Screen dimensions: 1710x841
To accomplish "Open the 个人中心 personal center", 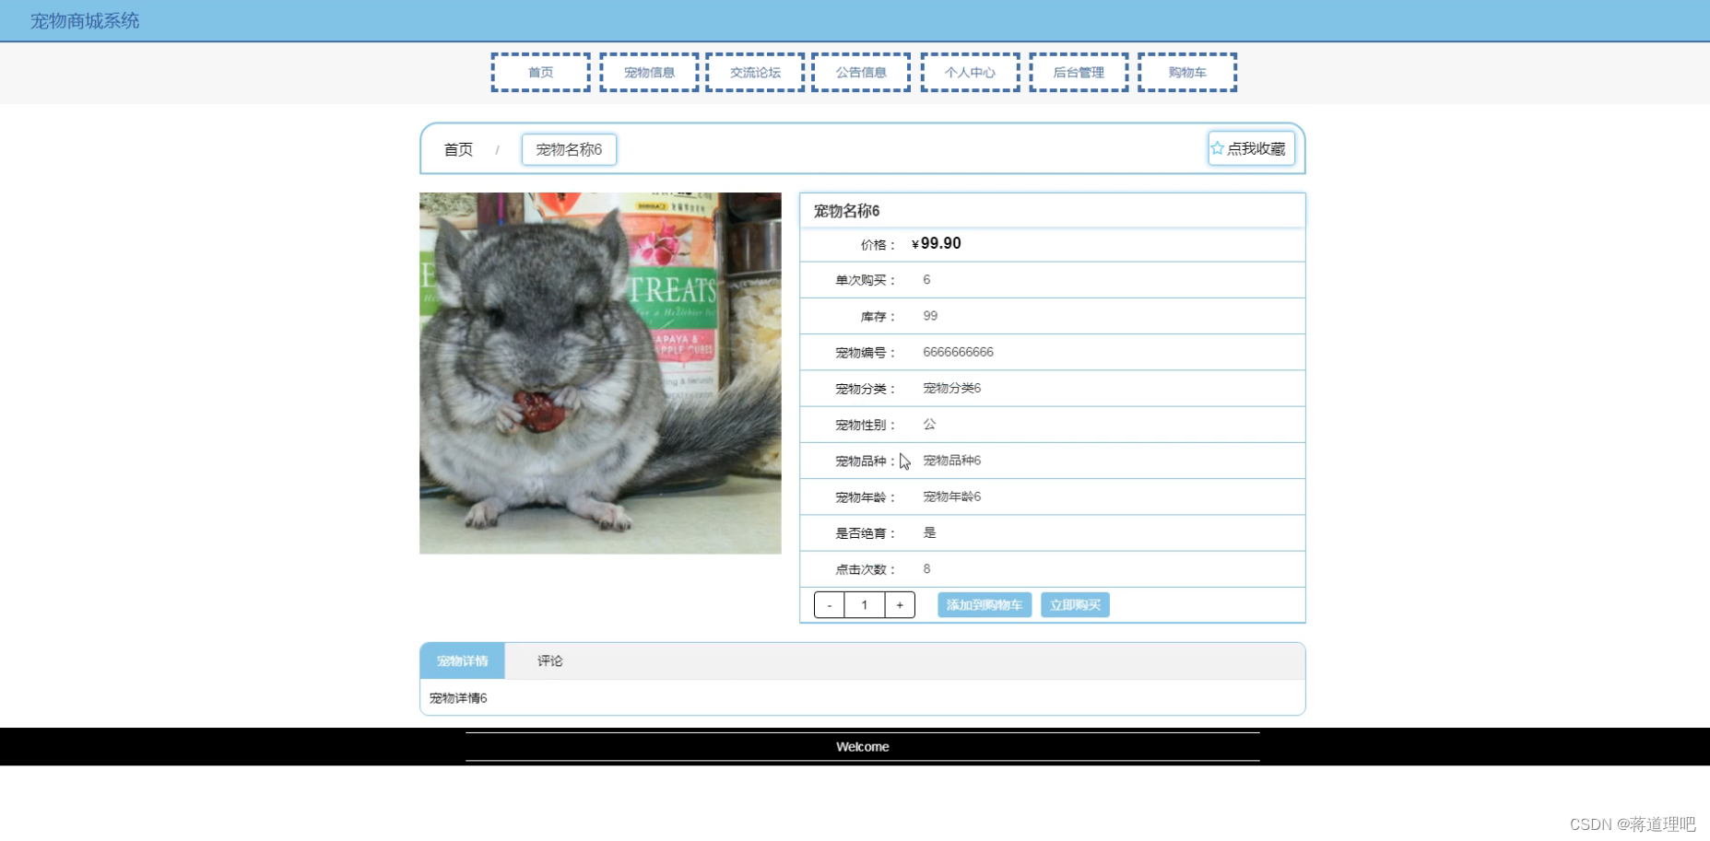I will pos(970,72).
